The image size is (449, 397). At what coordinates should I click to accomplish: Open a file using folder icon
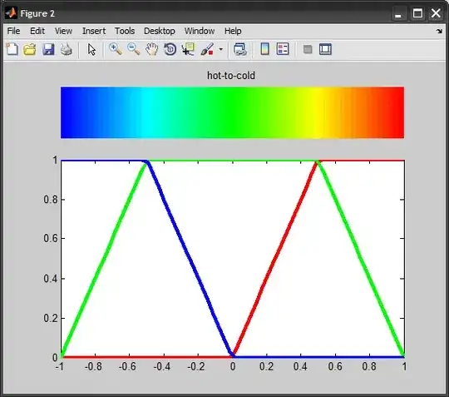(x=30, y=49)
